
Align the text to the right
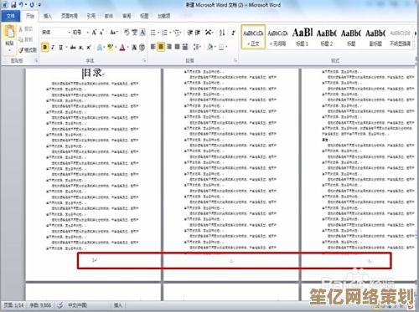(x=169, y=47)
